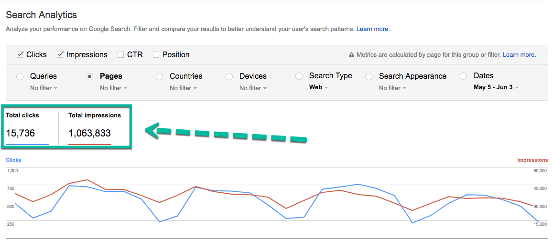Open the Queries No filter dropdown
Screen dimensions: 552x240
pos(43,88)
